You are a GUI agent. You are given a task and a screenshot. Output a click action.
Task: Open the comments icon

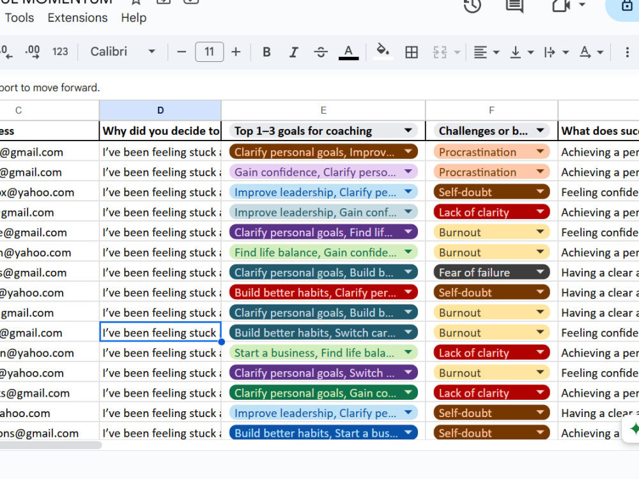coord(514,5)
